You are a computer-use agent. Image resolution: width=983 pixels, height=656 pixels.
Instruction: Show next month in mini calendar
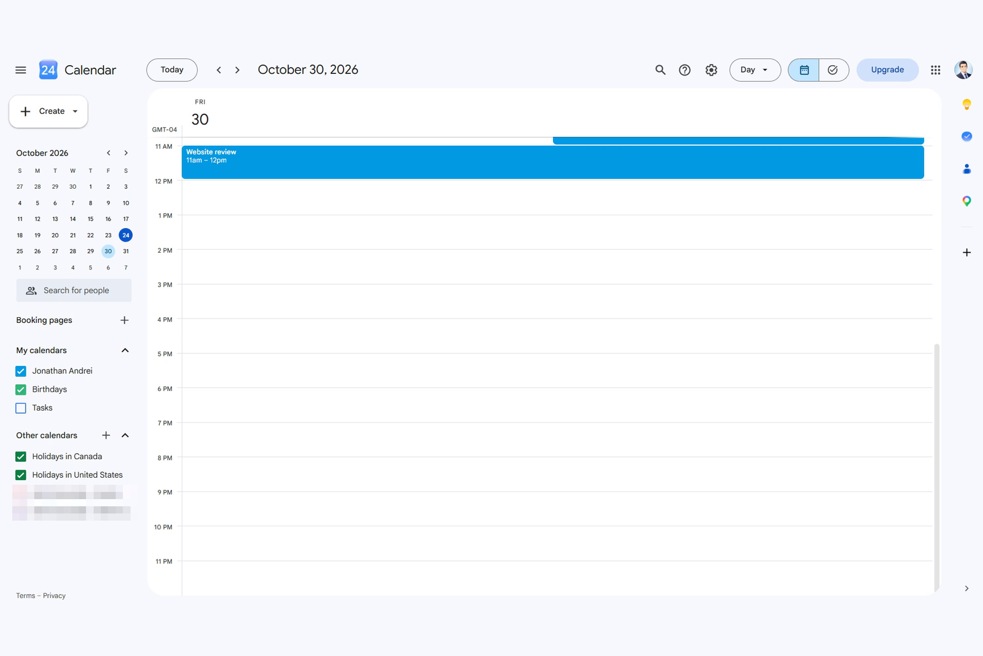tap(126, 153)
